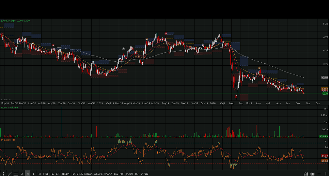Close the RSI(14) panel with X
The width and height of the screenshot is (329, 176).
[325, 141]
